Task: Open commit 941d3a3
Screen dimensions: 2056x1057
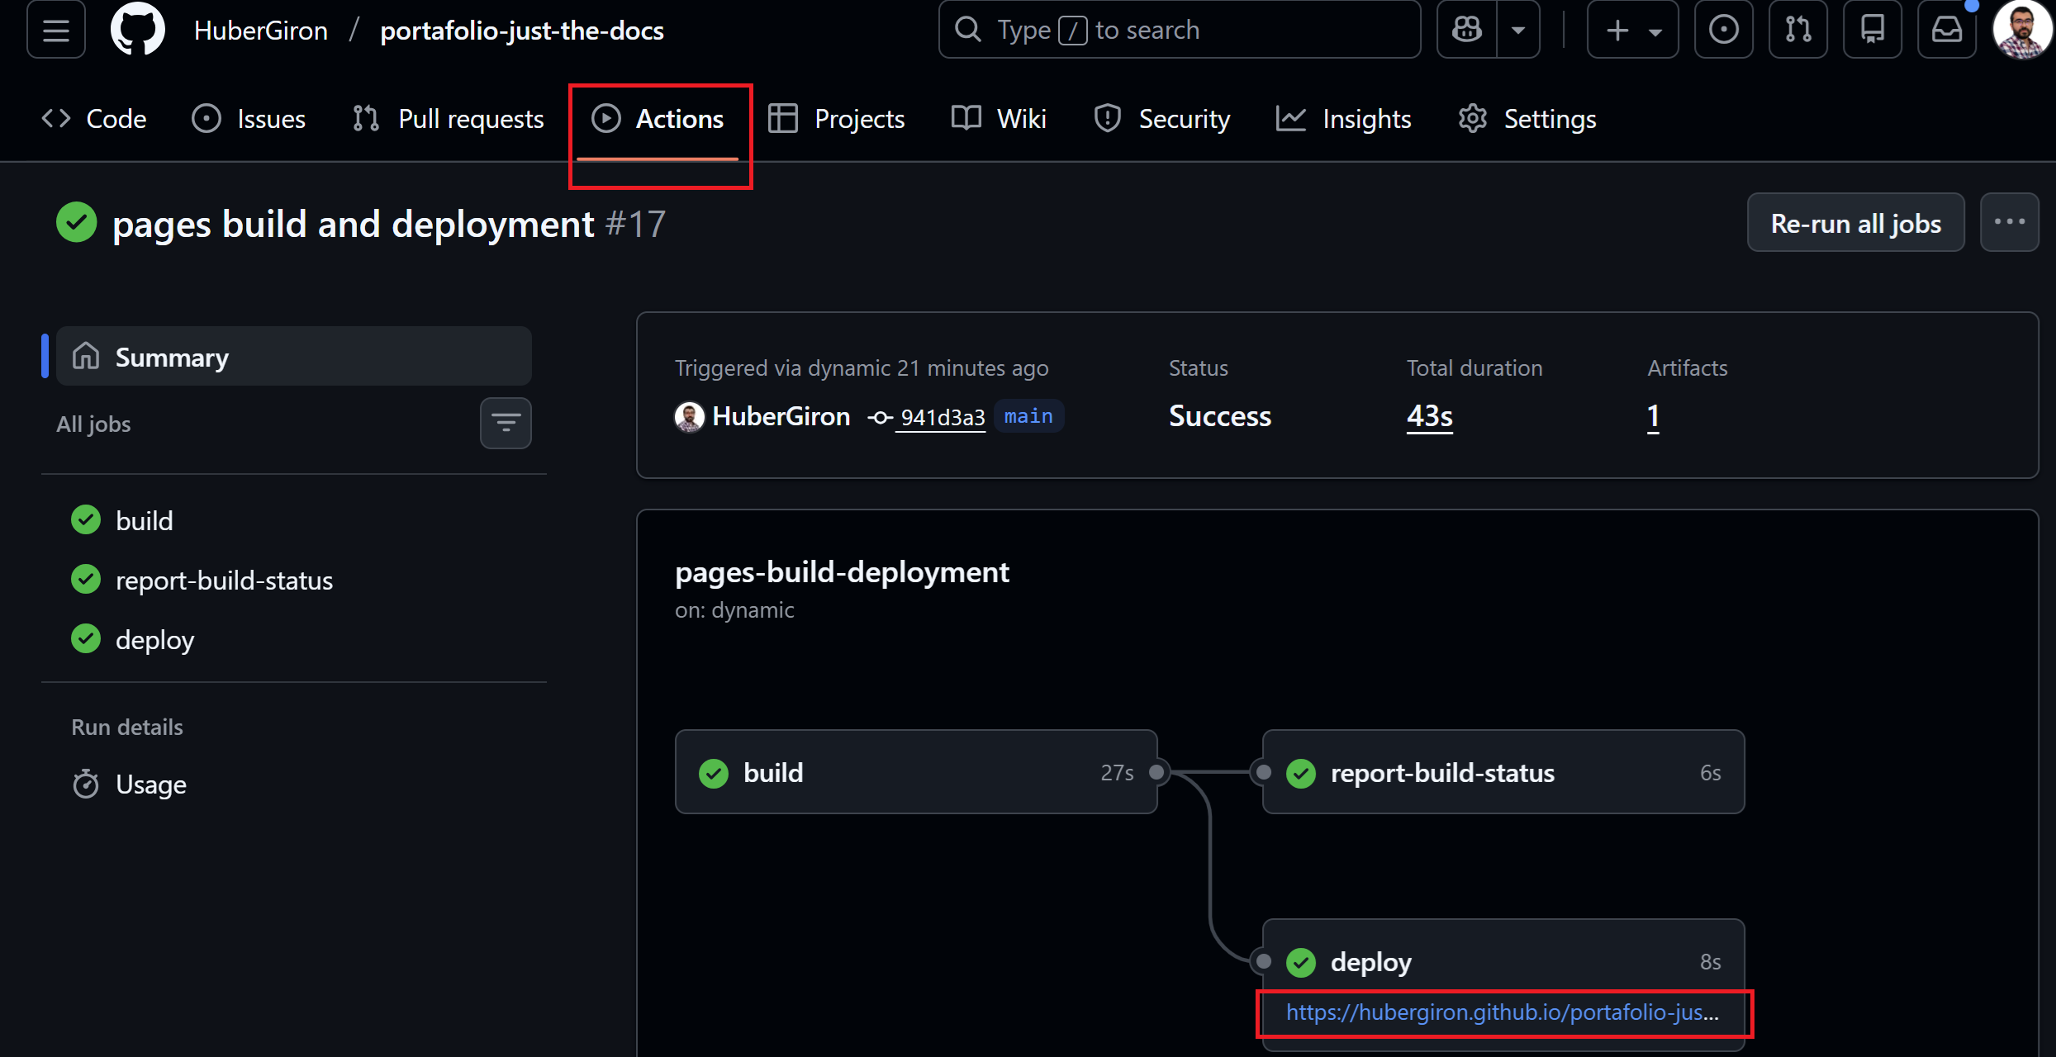Action: 941,416
